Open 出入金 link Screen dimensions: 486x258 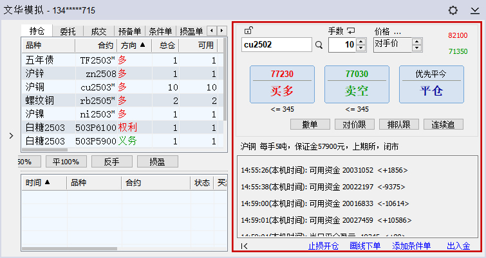(458, 246)
